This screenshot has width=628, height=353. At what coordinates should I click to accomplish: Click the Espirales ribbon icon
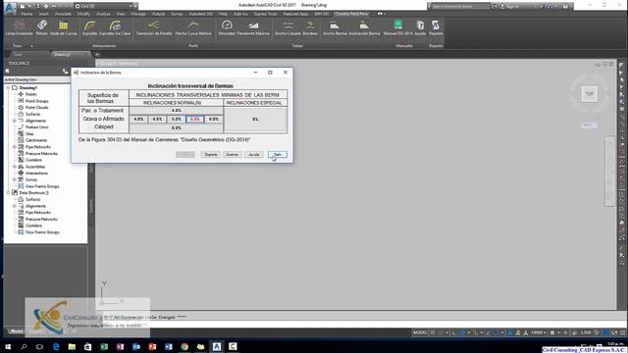click(89, 28)
